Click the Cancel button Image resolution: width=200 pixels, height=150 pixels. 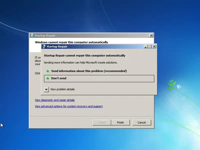coord(141,122)
